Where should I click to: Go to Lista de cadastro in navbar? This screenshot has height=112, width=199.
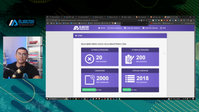point(132,28)
